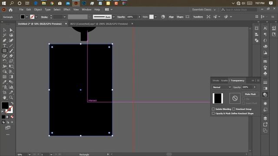The image size is (278, 156).
Task: Select the Shaper pencil tool
Action: point(4,56)
